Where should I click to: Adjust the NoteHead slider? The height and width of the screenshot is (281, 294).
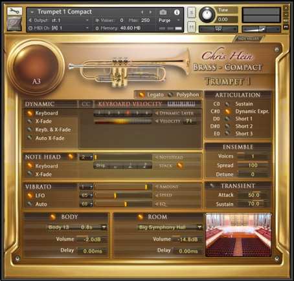coord(123,157)
